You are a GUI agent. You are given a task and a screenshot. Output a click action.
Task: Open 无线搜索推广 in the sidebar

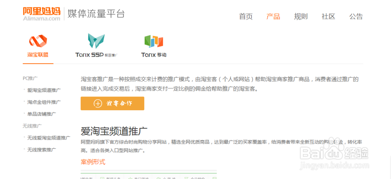click(42, 150)
